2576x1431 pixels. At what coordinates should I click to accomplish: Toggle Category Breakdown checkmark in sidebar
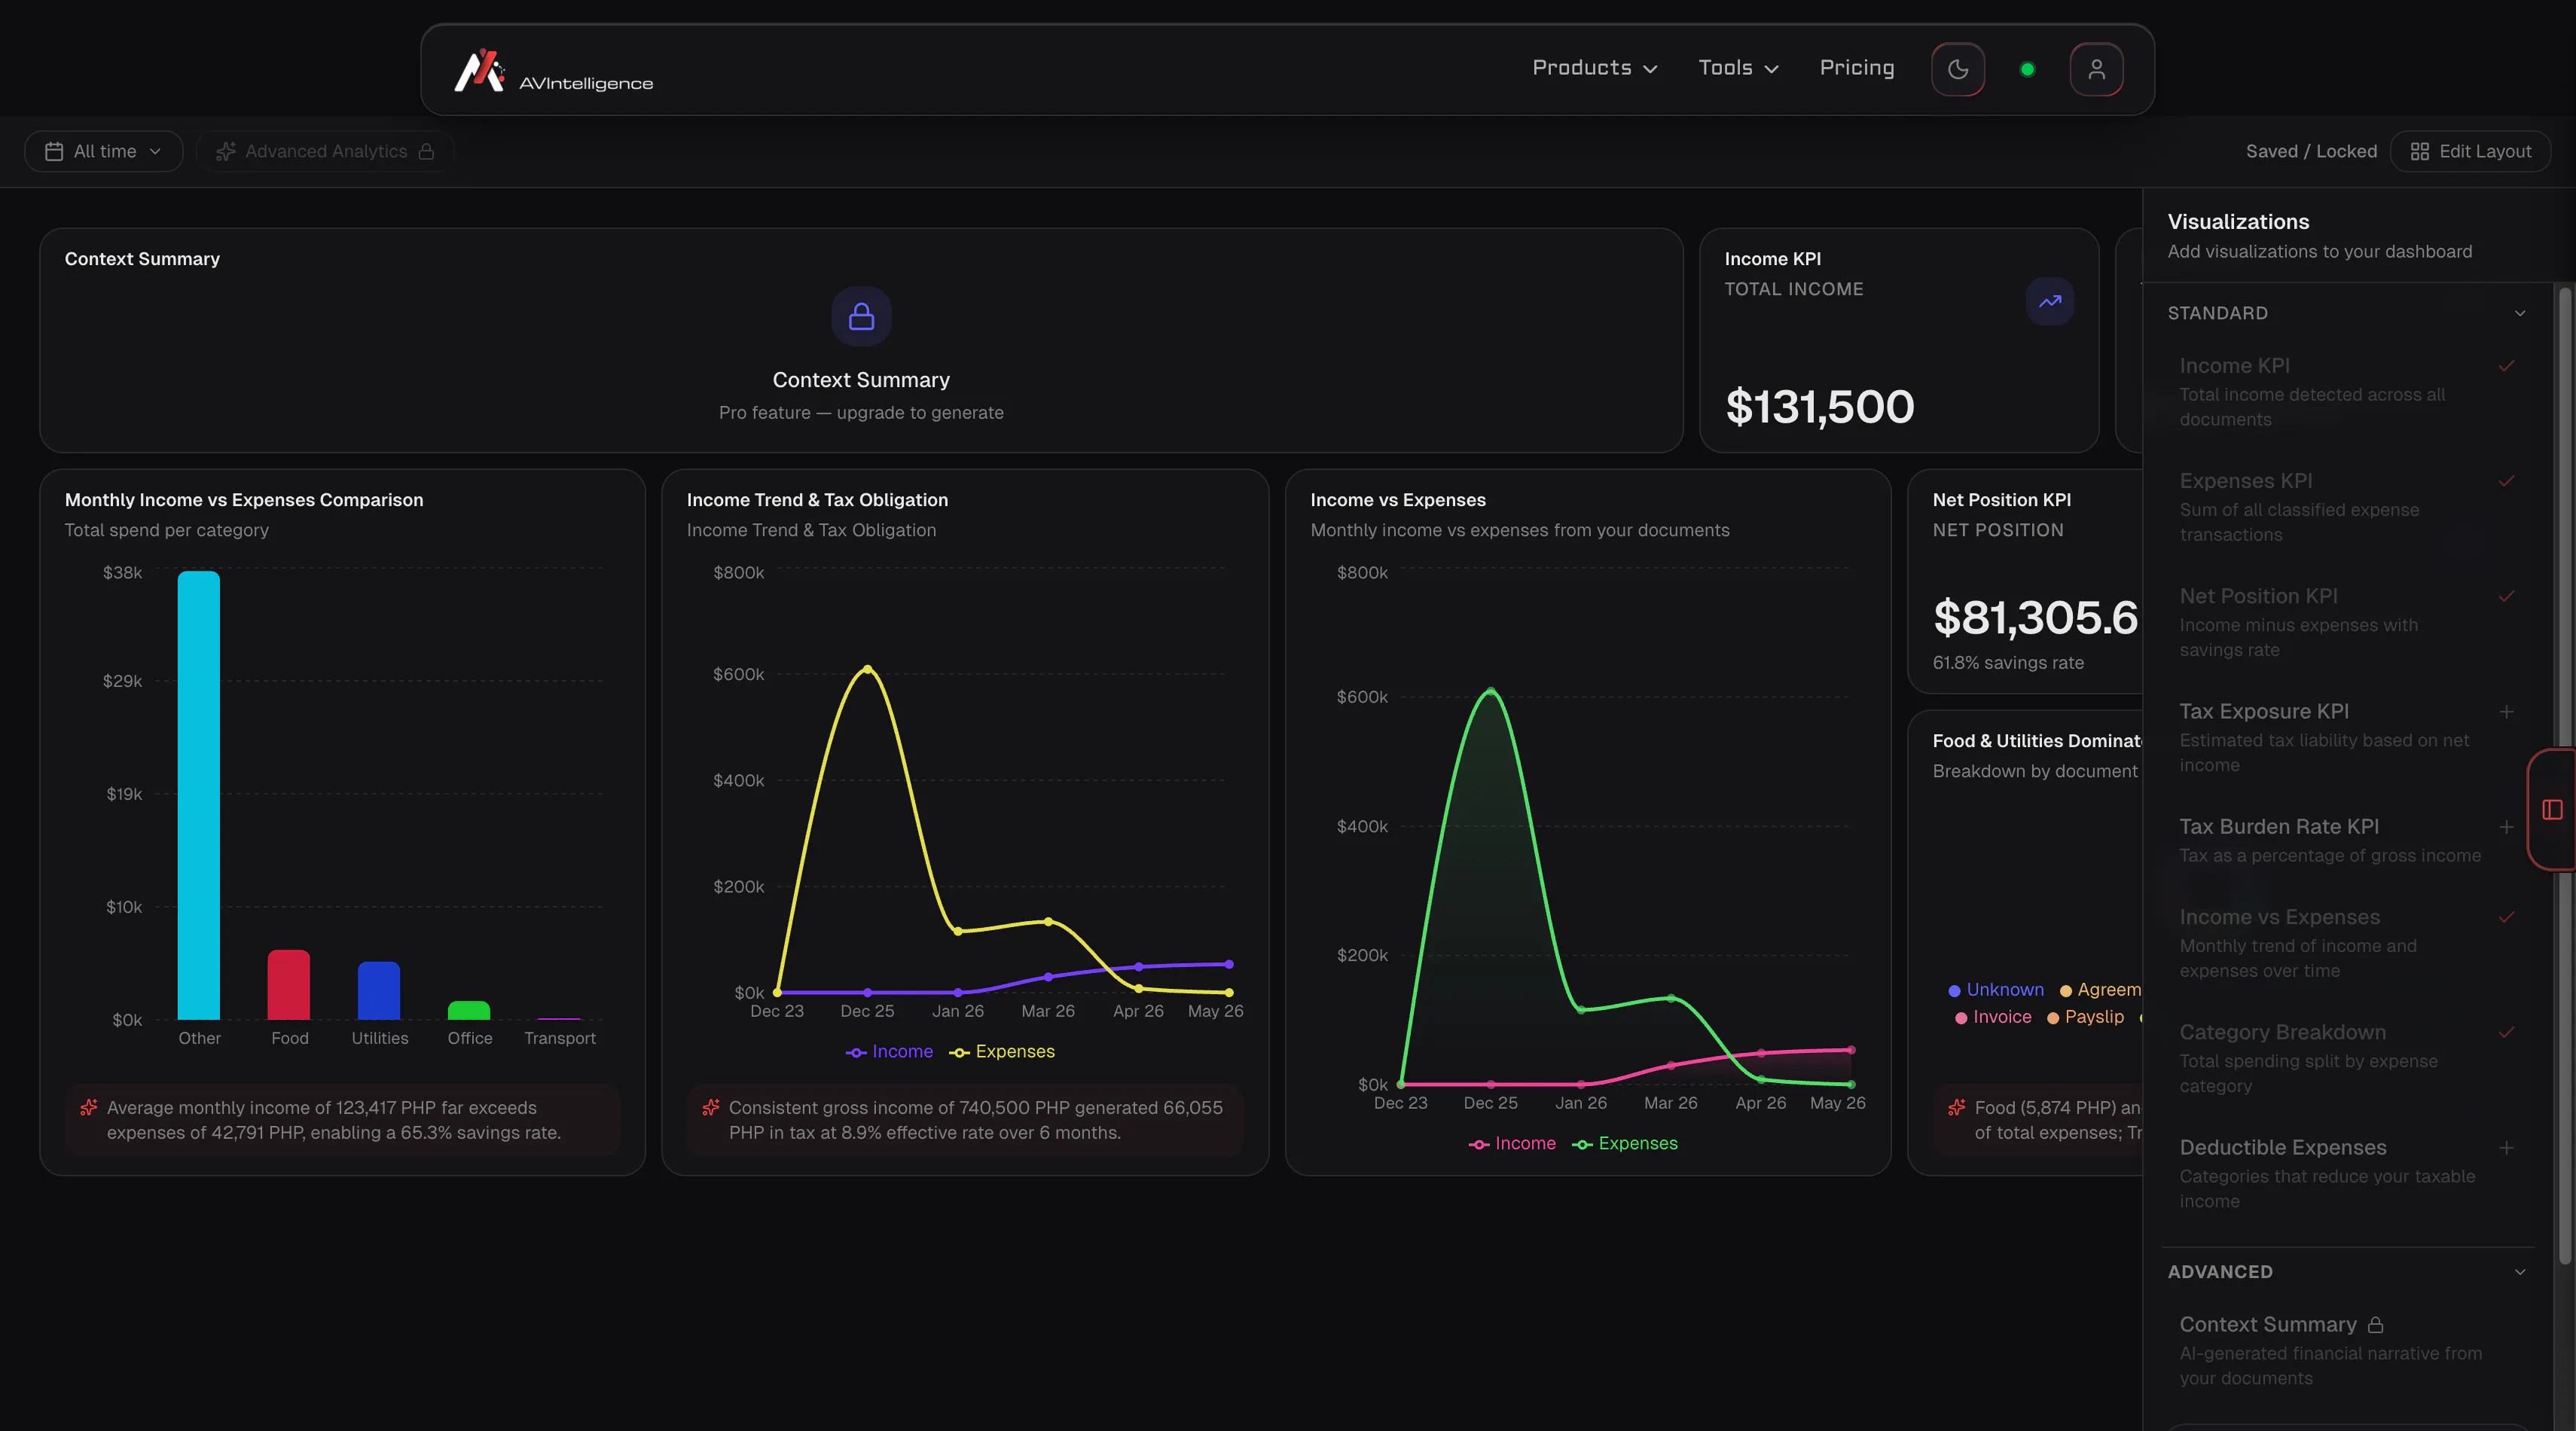pyautogui.click(x=2506, y=1032)
